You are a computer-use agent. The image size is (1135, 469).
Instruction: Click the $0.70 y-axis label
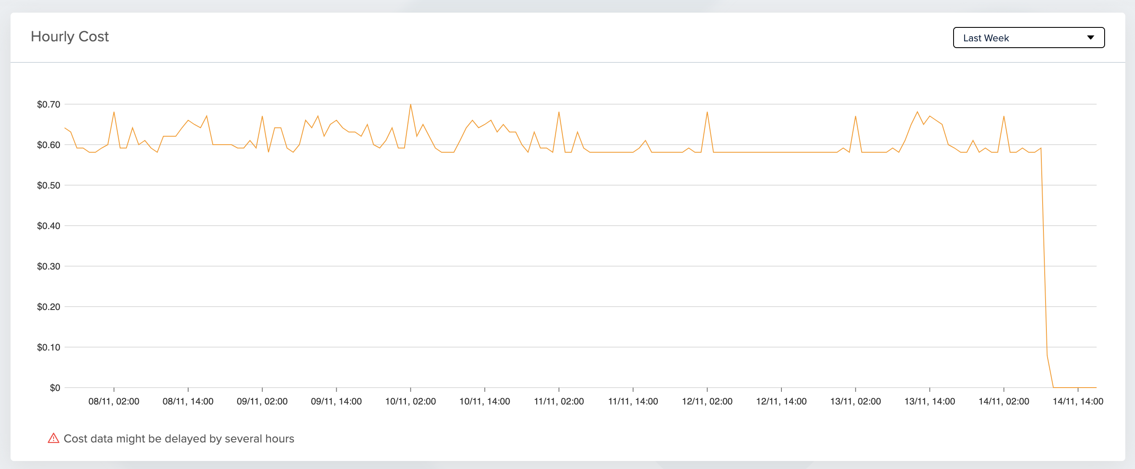[x=49, y=104]
